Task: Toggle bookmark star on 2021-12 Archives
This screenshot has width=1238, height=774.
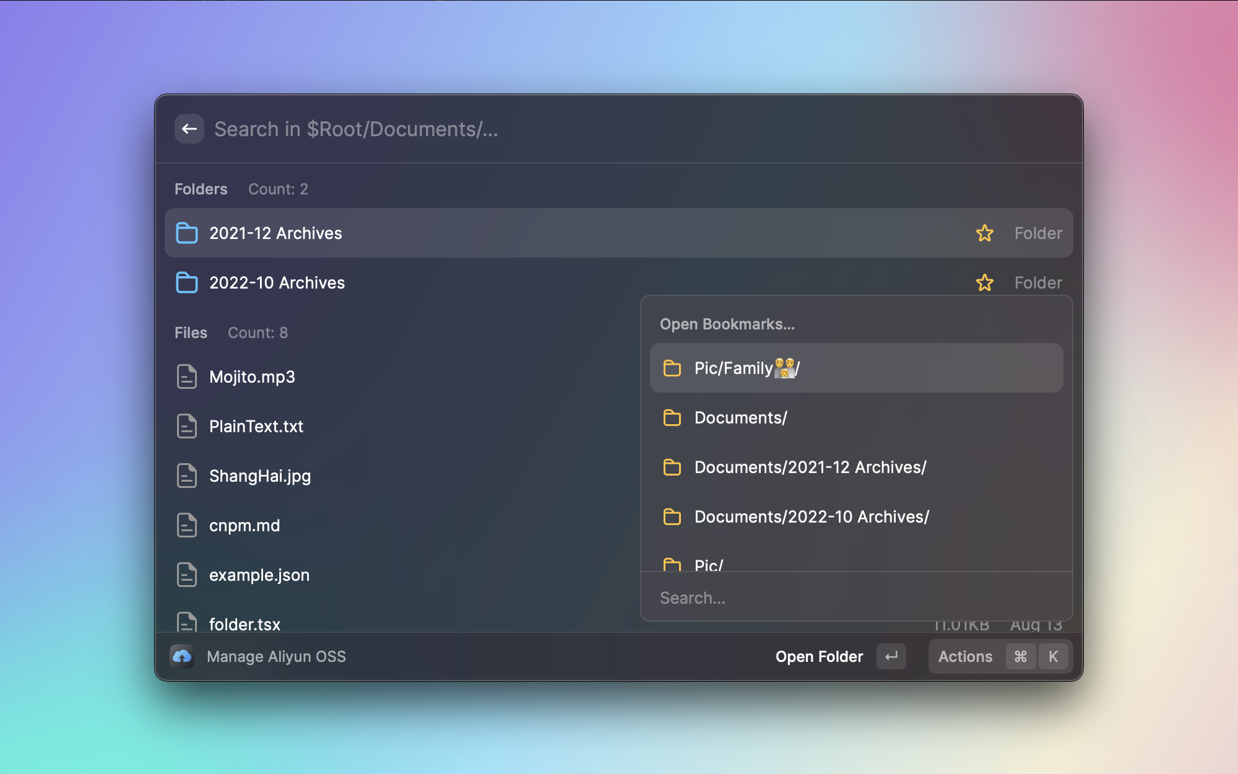Action: click(x=984, y=233)
